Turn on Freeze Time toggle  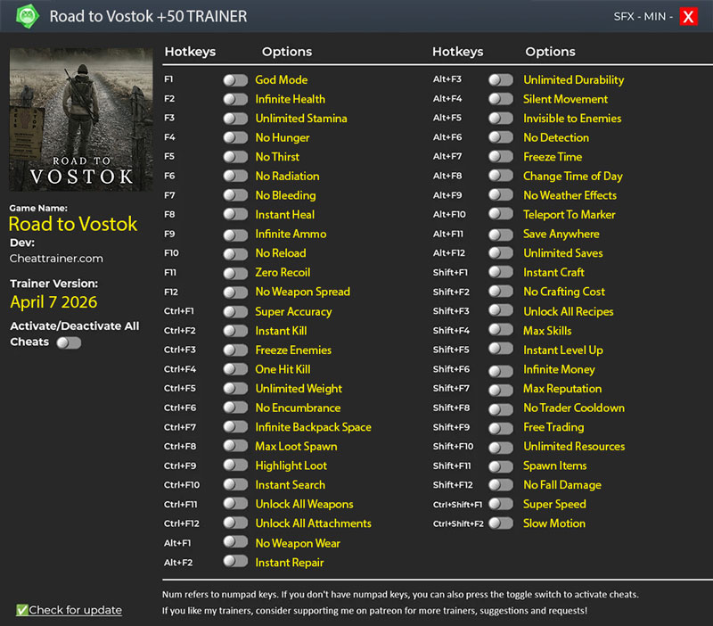click(501, 157)
